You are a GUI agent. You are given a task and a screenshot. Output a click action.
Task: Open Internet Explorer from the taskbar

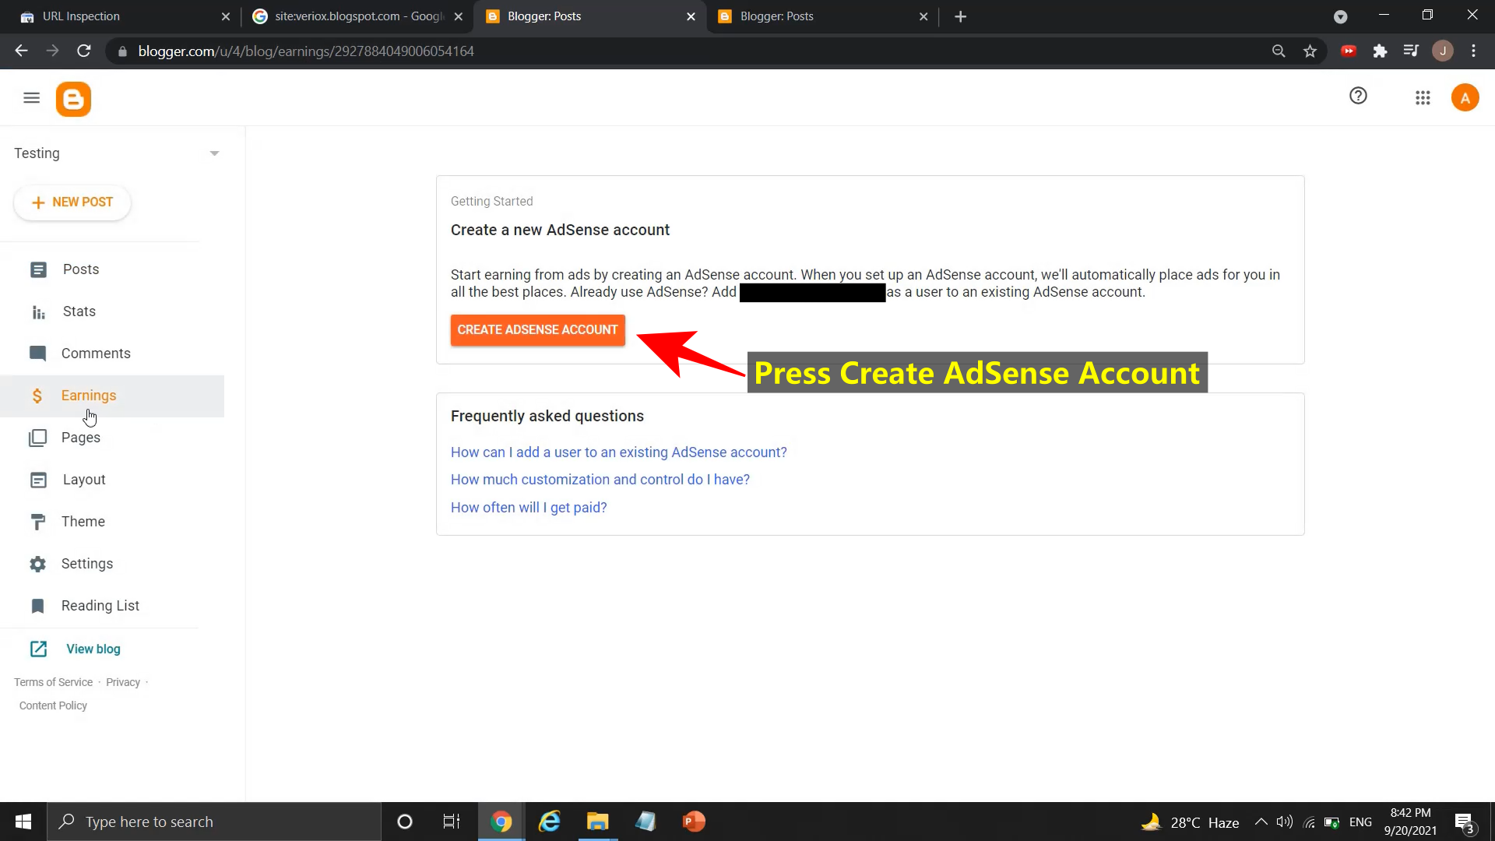pyautogui.click(x=550, y=822)
